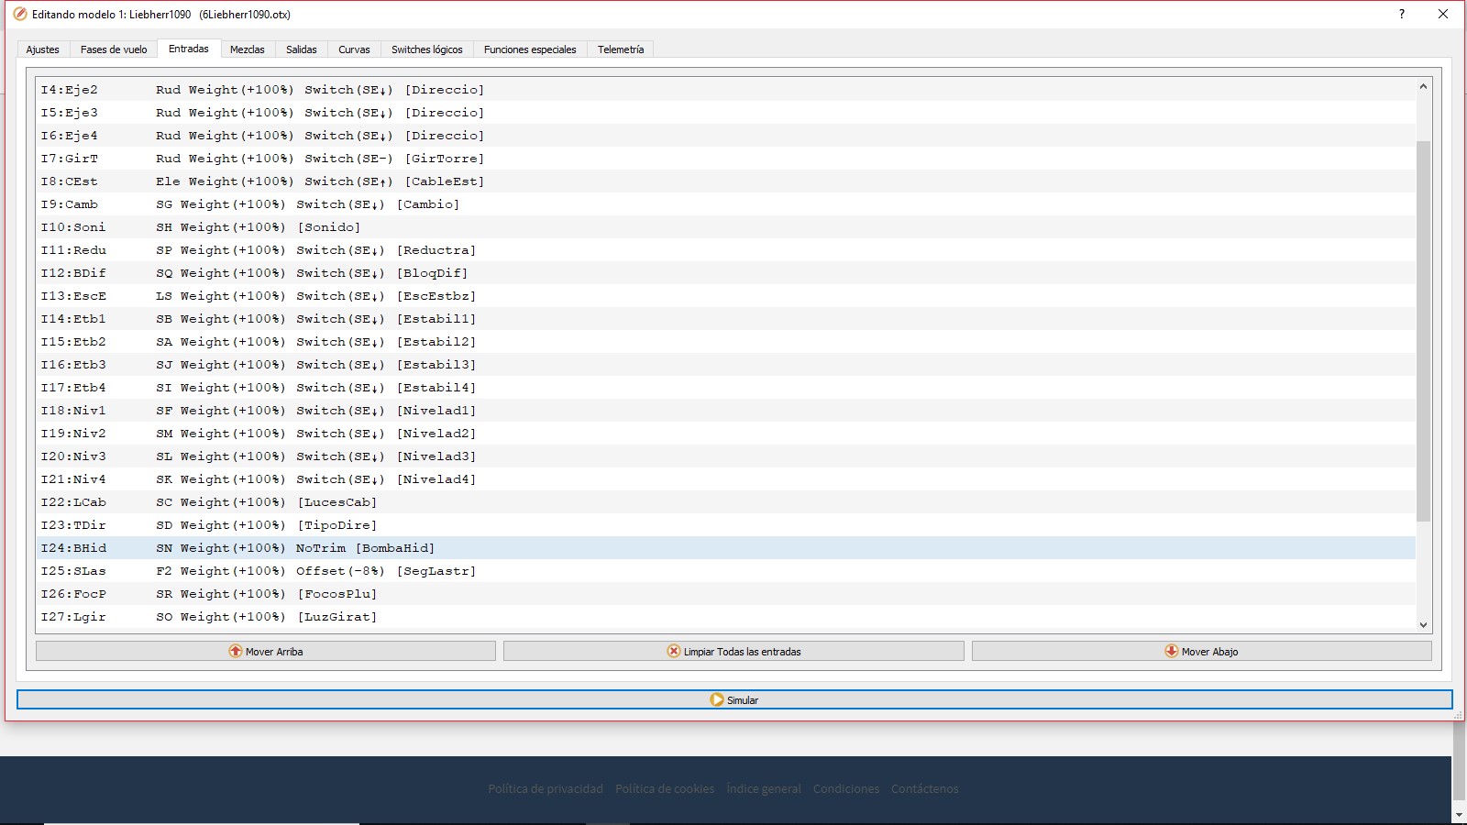This screenshot has width=1467, height=825.
Task: Click the help question mark icon
Action: pos(1401,14)
